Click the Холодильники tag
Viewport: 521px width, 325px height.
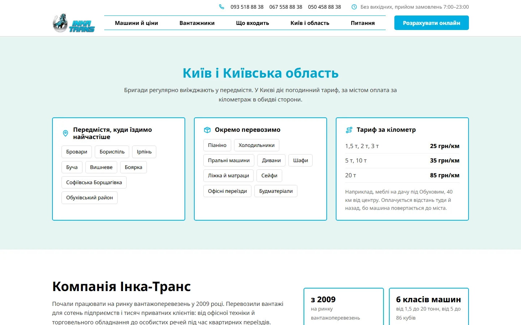click(257, 145)
